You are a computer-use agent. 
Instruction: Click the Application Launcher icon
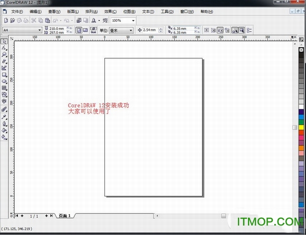tap(94, 20)
